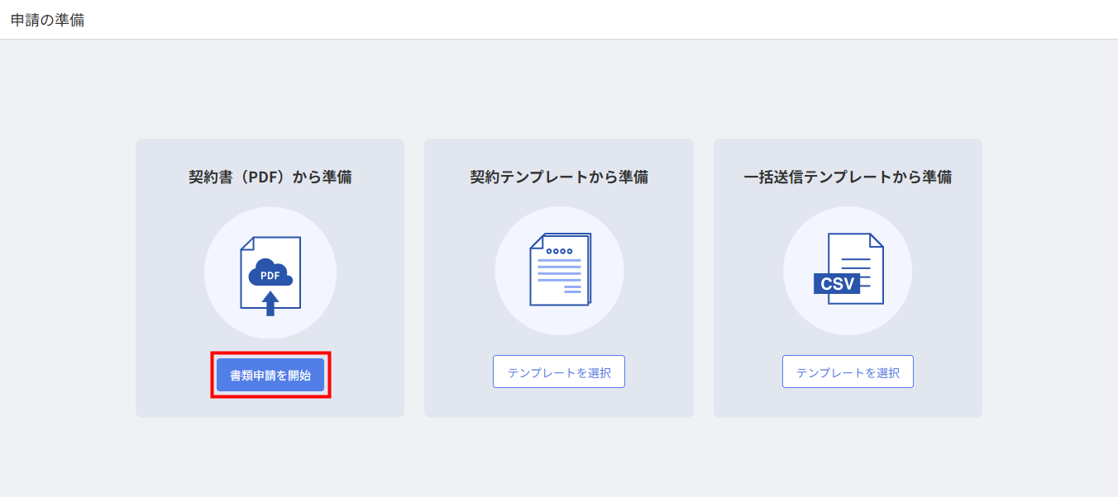This screenshot has width=1118, height=497.
Task: Select template under 契約テンプレートから準備
Action: click(x=559, y=372)
